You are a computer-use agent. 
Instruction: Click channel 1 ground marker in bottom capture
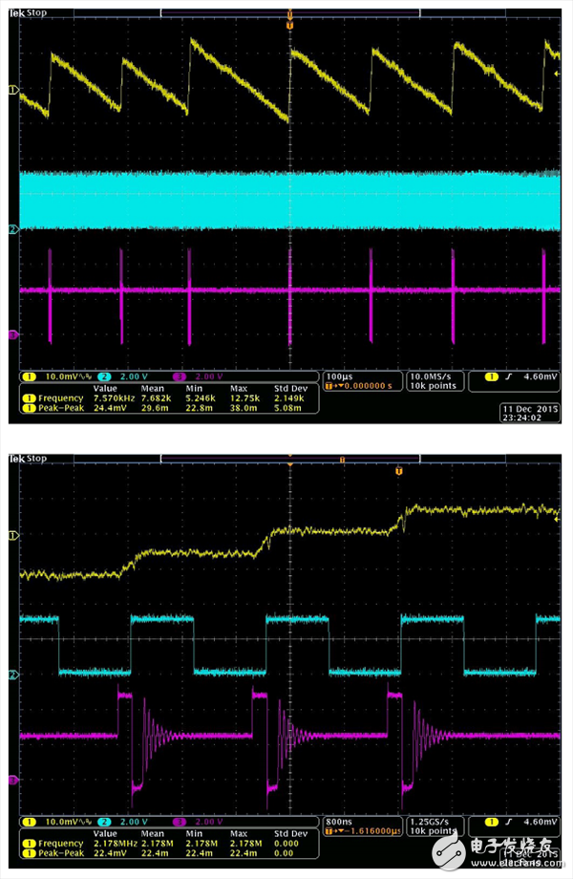13,536
